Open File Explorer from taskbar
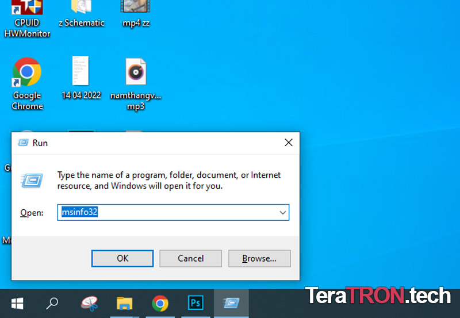 (124, 303)
